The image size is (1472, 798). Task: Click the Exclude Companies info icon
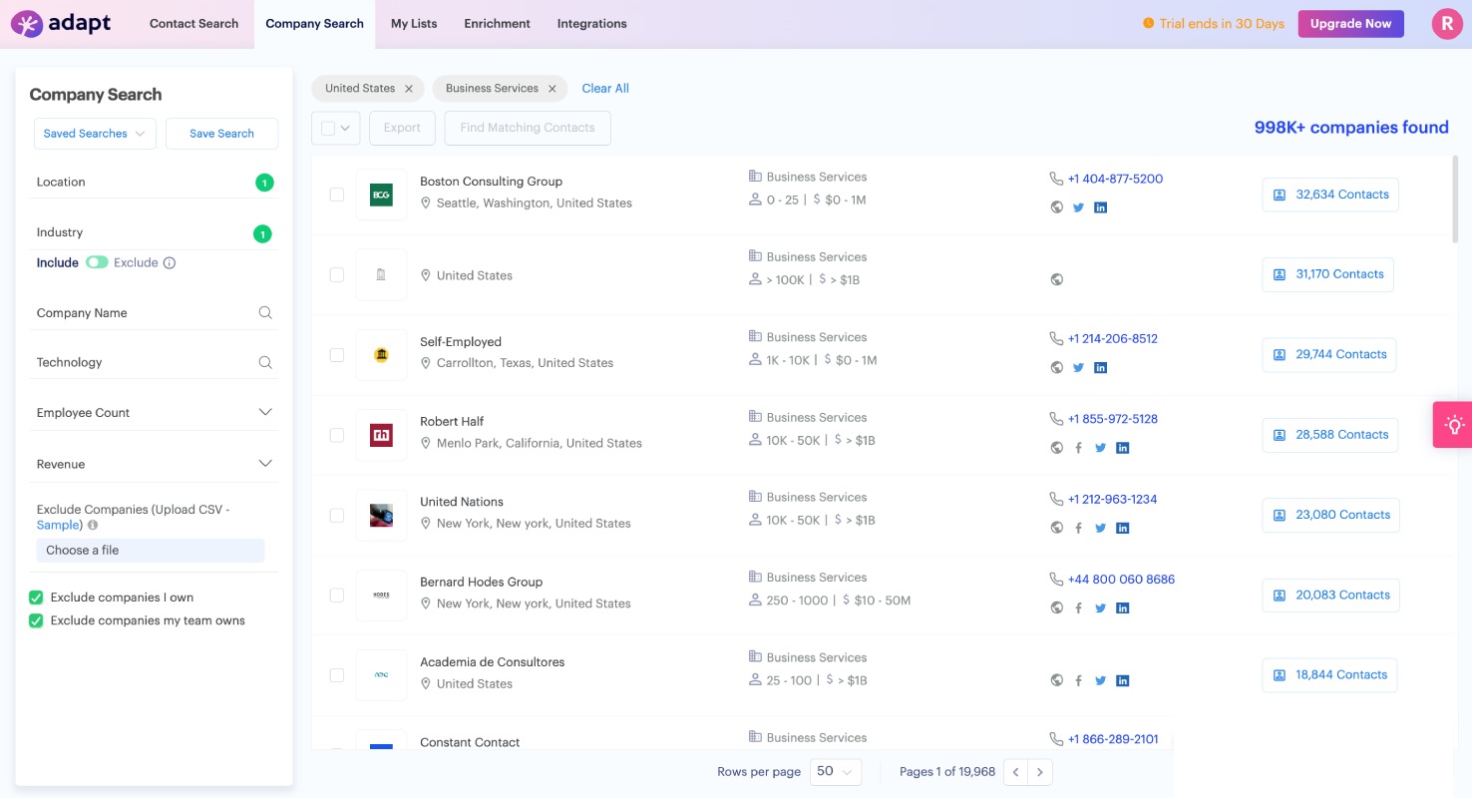[93, 525]
